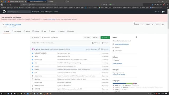Focus the Search or jump to field
This screenshot has width=169, height=95.
tap(19, 12)
